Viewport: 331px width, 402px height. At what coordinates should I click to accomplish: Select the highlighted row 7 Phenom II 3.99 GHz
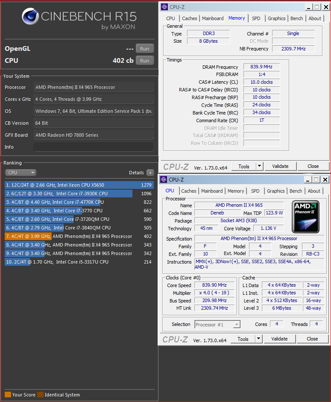pos(79,236)
